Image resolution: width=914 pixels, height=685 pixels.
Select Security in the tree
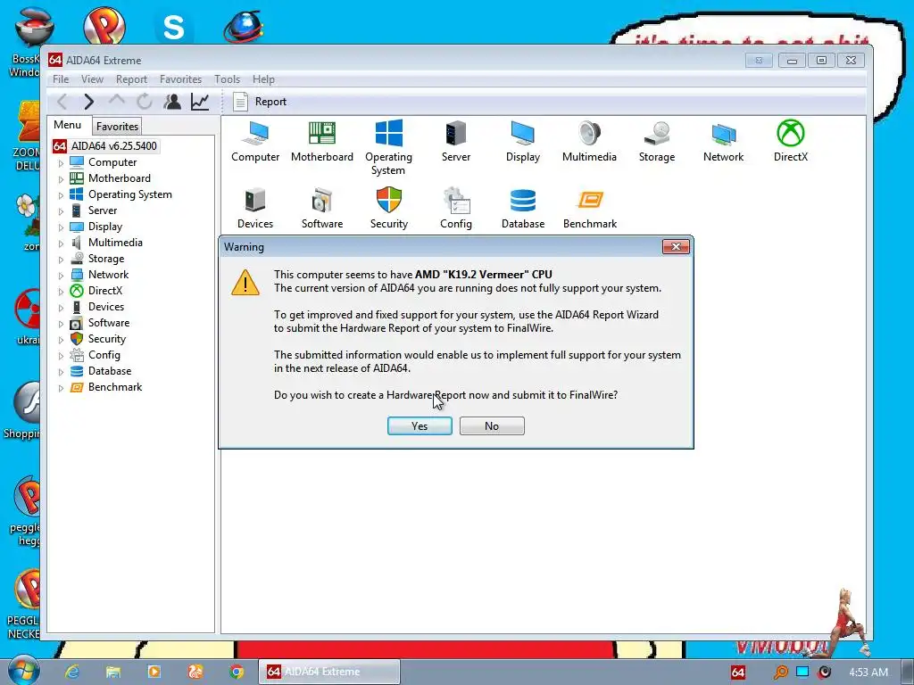[107, 339]
